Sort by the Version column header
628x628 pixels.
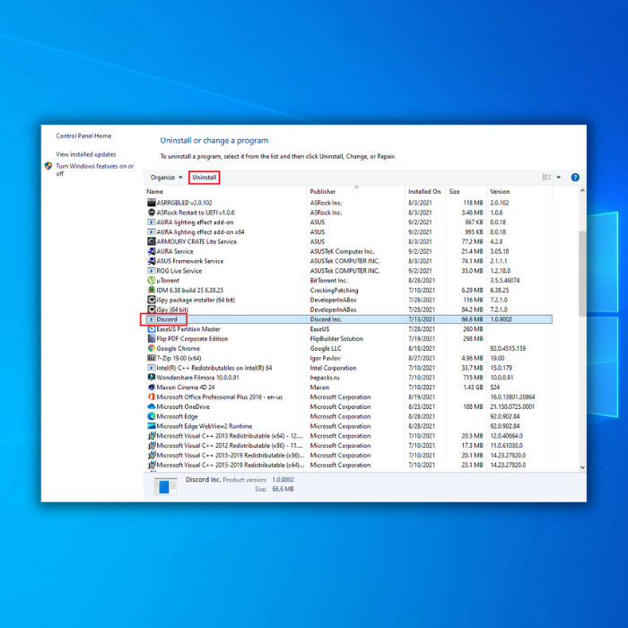(519, 191)
